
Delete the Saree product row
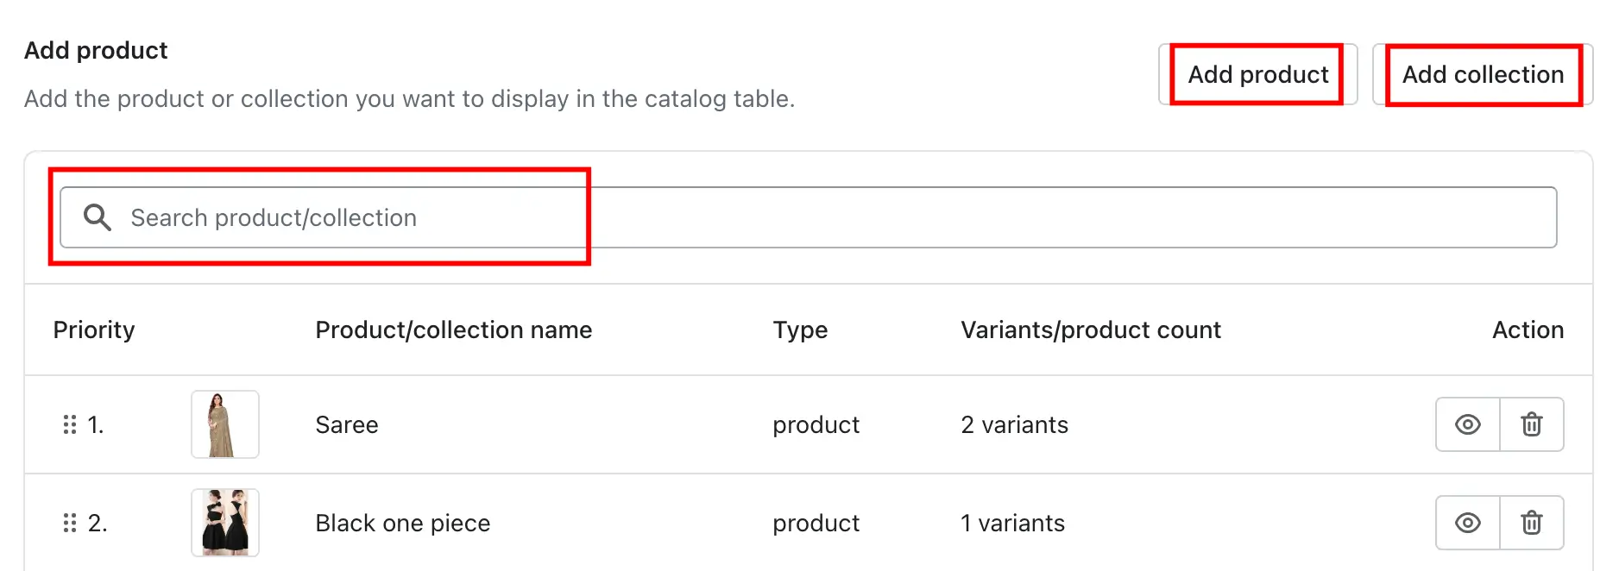point(1532,424)
